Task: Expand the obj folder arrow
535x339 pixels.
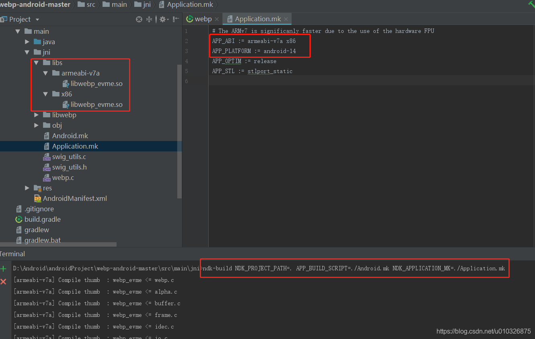Action: pos(36,125)
